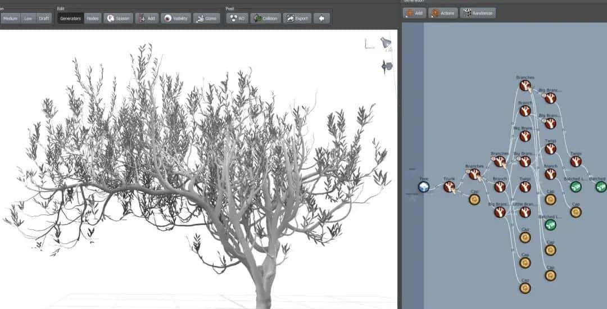Click the axis orientation gizmo in the viewport
This screenshot has height=309, width=607.
pyautogui.click(x=369, y=44)
